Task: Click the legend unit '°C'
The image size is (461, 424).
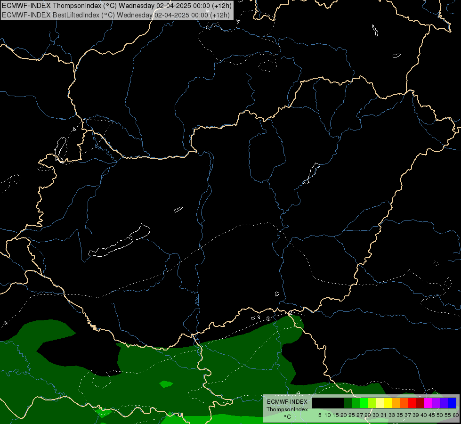Action: pyautogui.click(x=287, y=416)
